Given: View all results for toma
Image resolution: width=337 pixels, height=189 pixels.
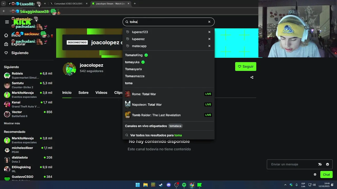Looking at the screenshot, I should click(168, 135).
